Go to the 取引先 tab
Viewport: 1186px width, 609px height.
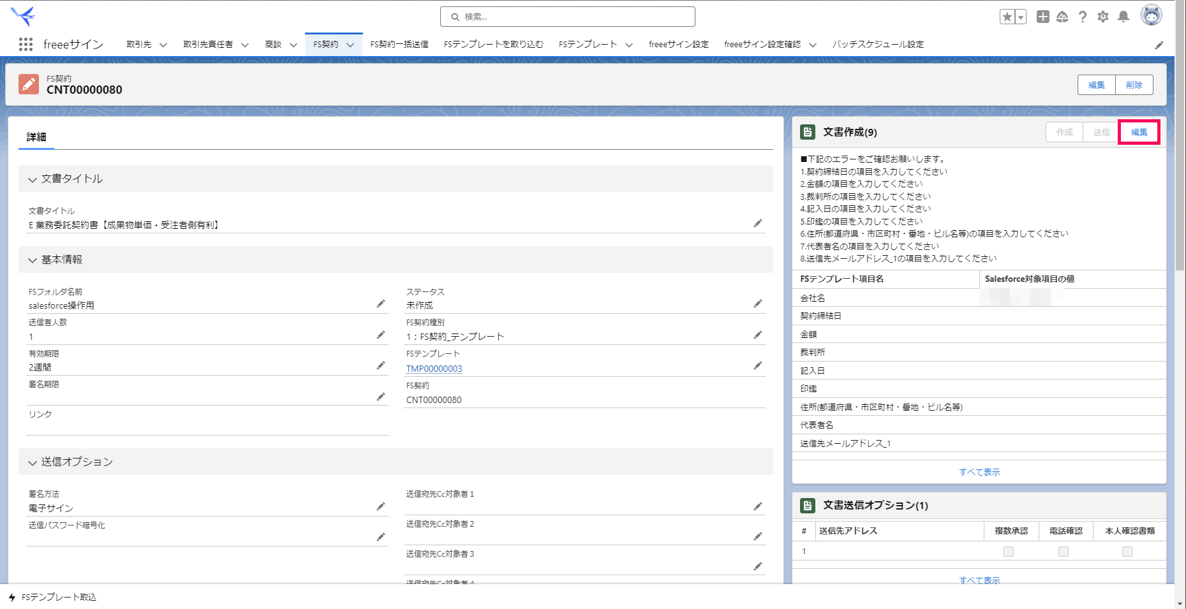point(138,44)
